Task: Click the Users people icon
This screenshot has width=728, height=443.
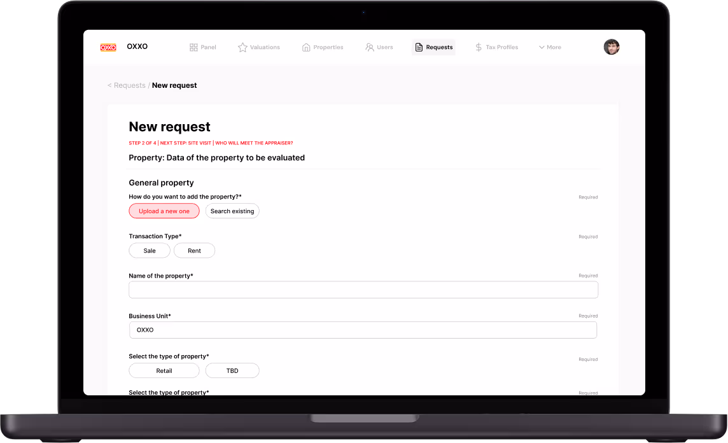Action: (x=370, y=47)
